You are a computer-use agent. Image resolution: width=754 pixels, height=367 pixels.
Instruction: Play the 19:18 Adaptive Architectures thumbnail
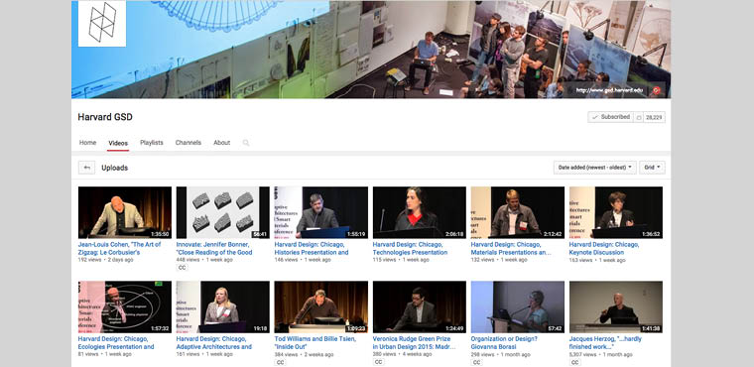(223, 306)
